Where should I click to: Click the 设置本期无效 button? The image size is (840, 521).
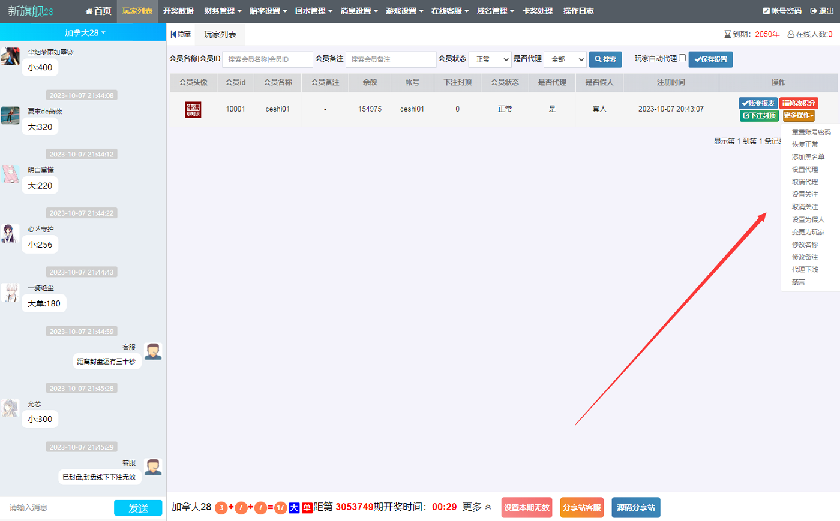coord(526,507)
